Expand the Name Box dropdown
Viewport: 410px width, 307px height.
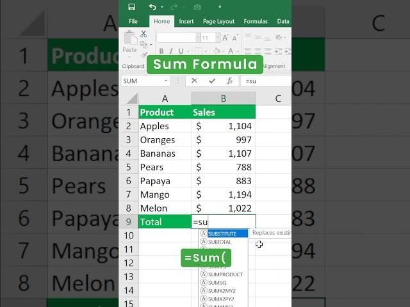(166, 81)
